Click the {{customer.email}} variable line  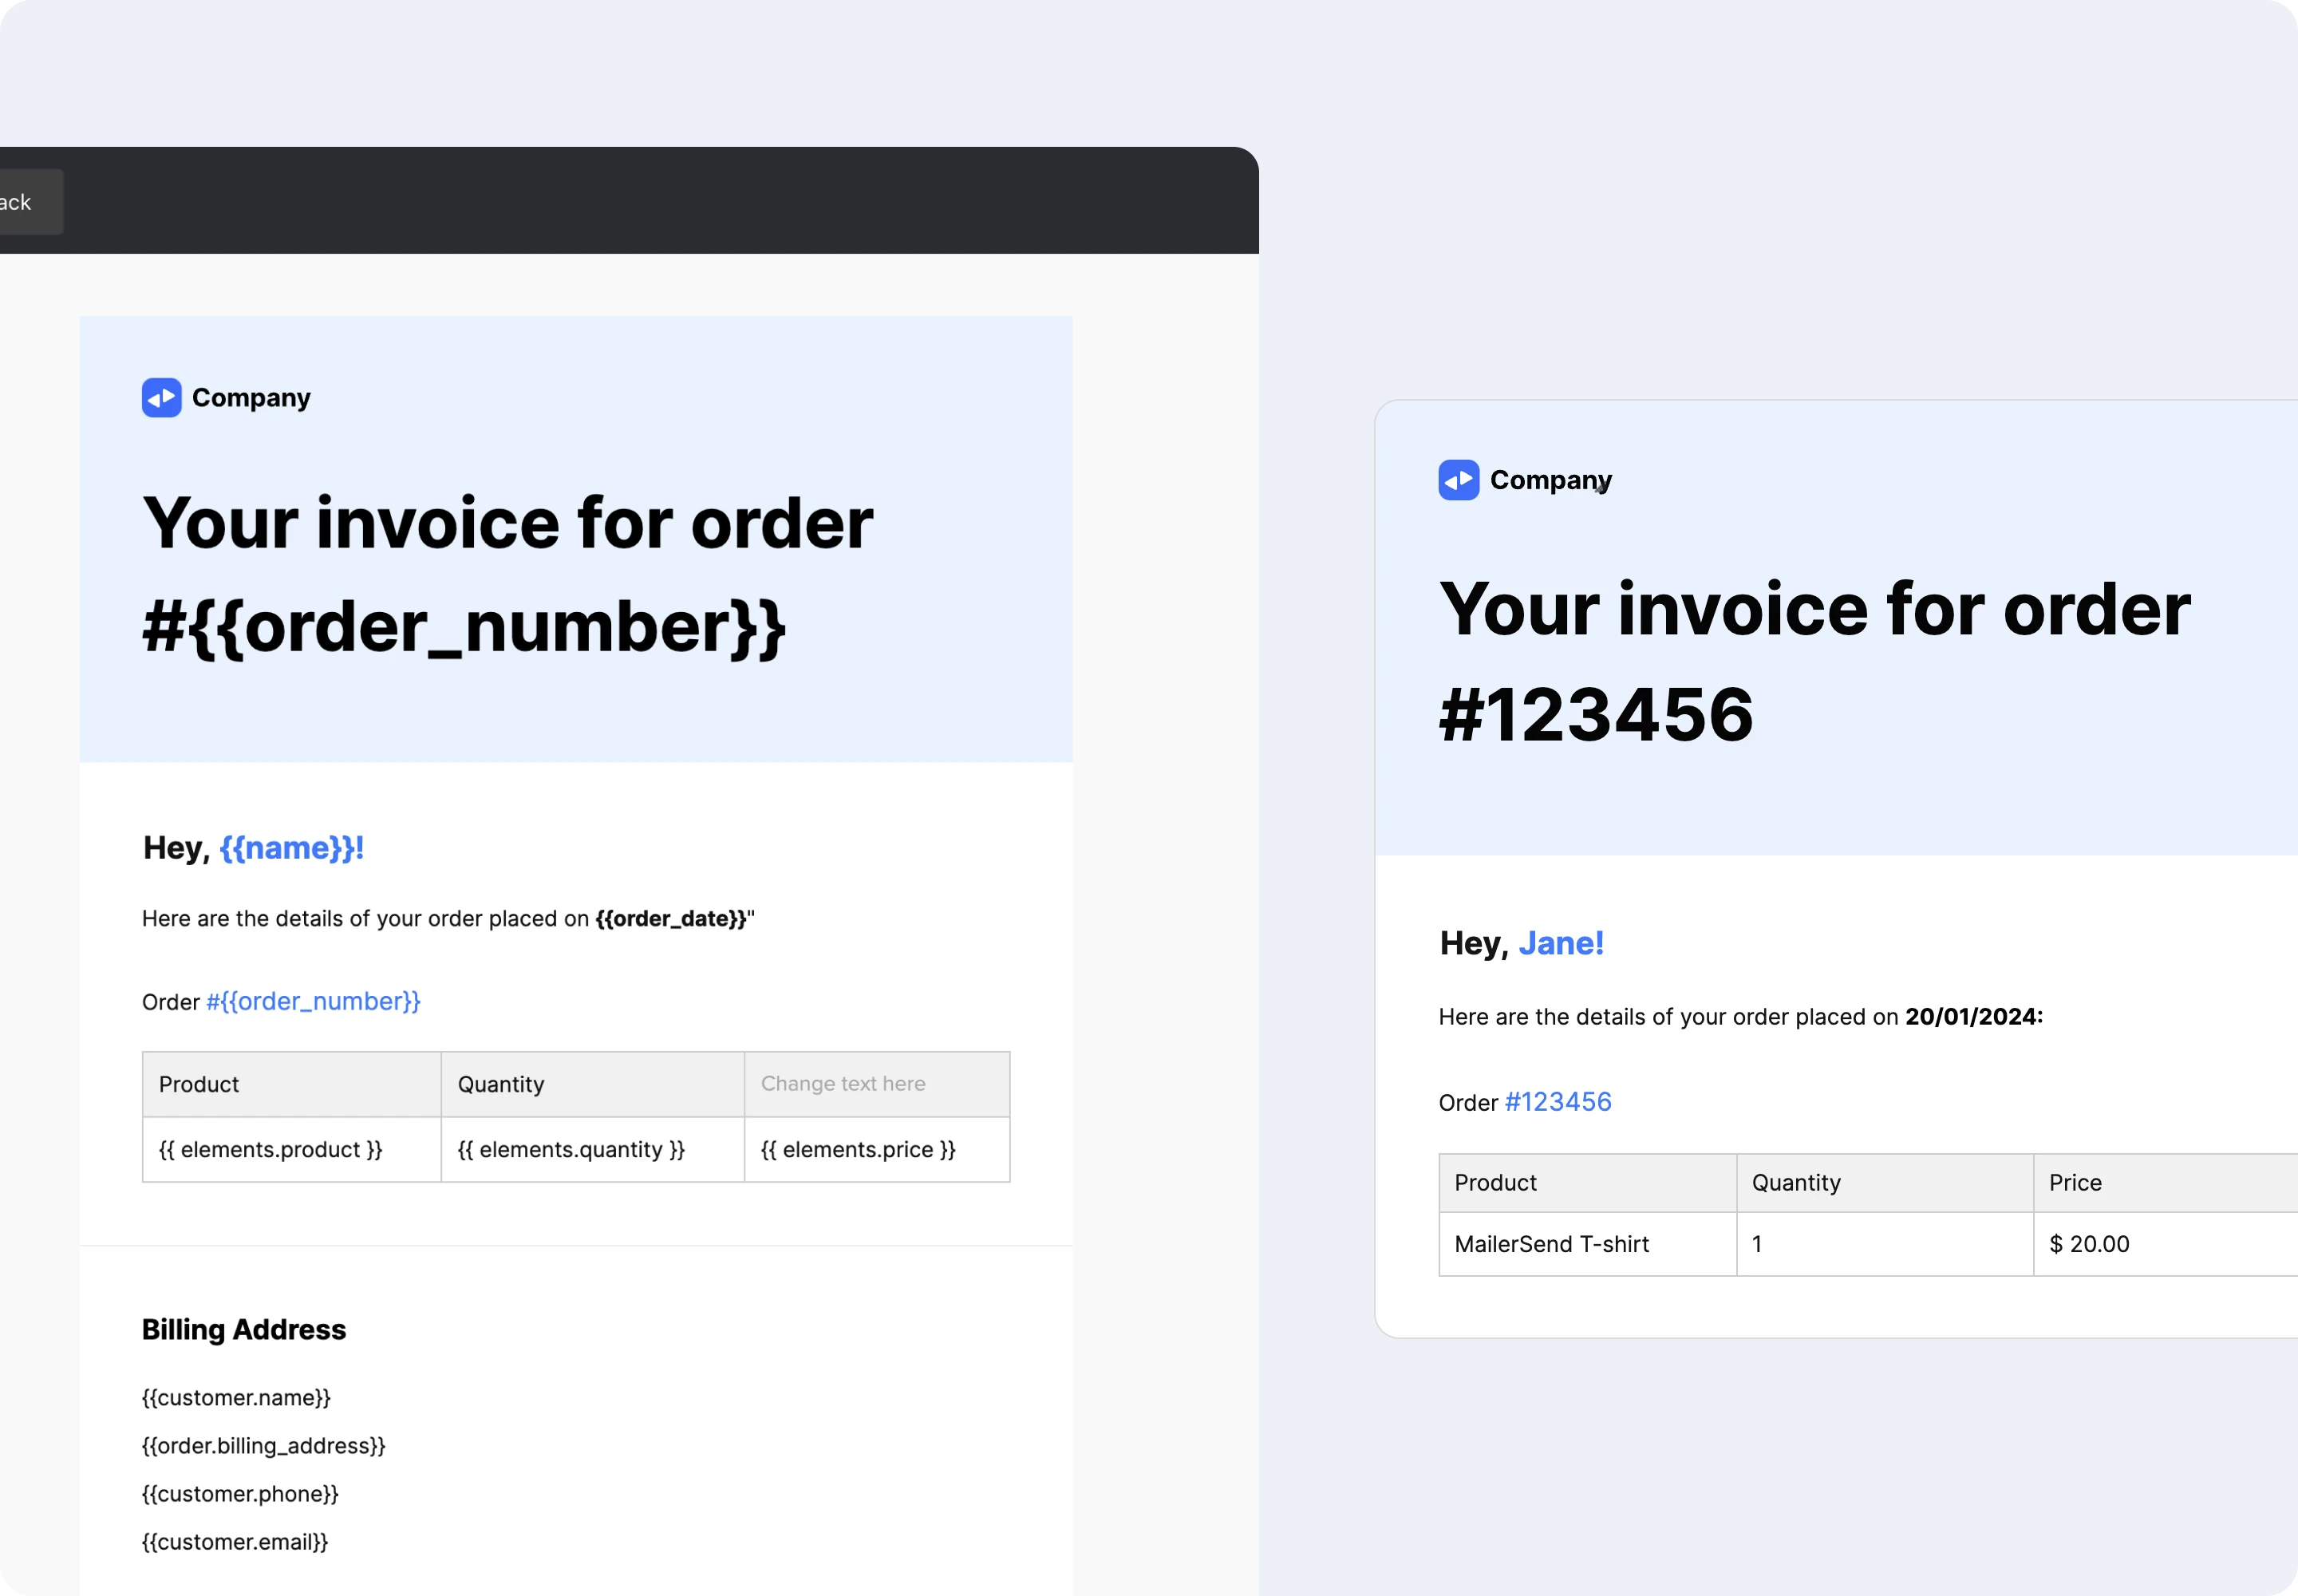click(x=235, y=1542)
